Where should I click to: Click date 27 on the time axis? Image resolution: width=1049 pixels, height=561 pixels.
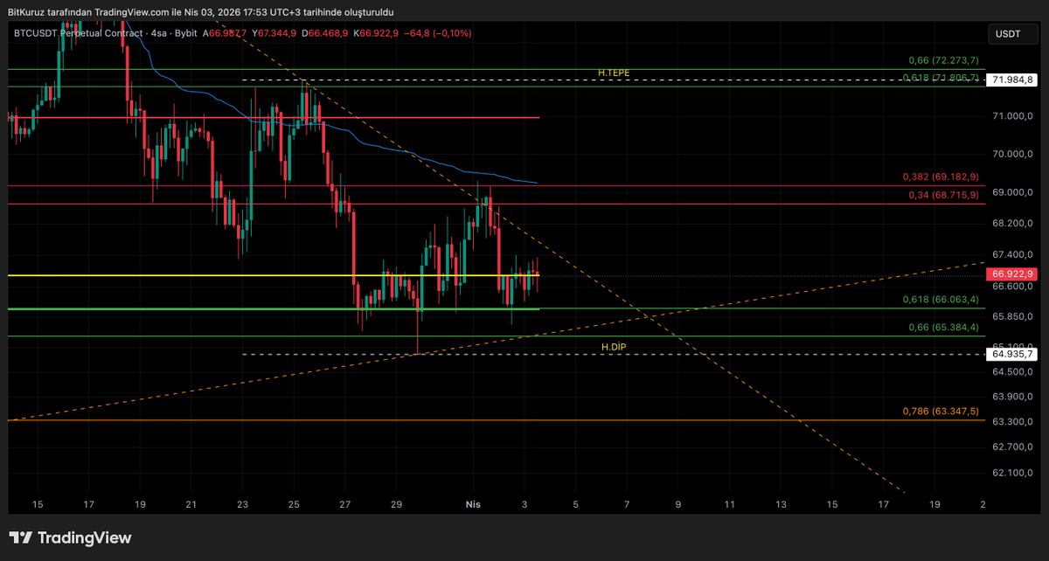(345, 504)
